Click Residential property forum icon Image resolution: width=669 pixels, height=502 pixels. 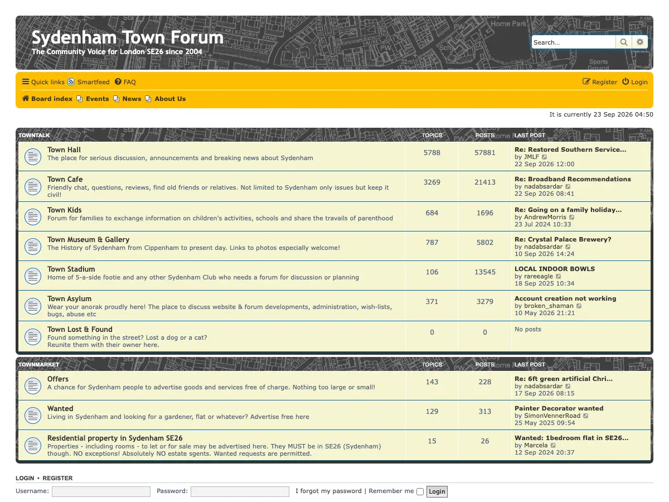pyautogui.click(x=33, y=445)
